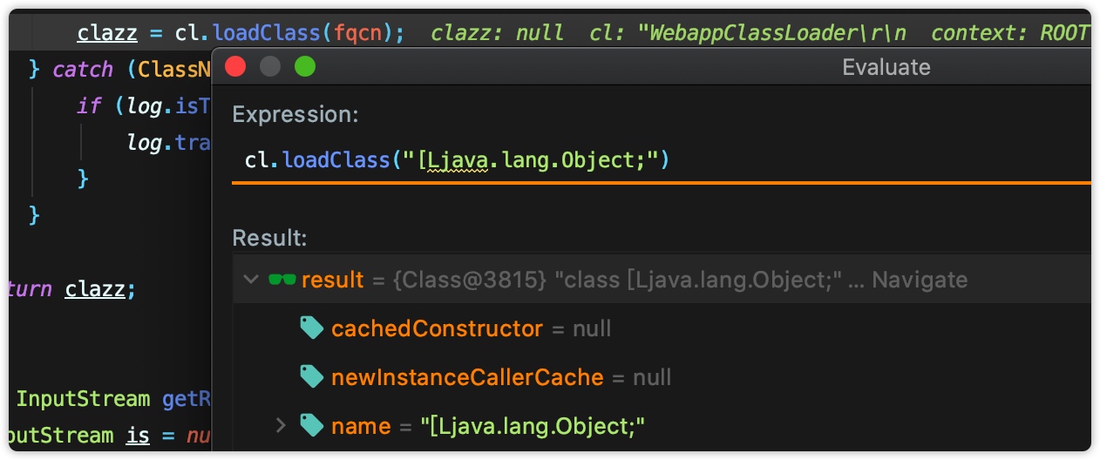
Task: Click the tag icon next to cachedConstructor
Action: pyautogui.click(x=312, y=328)
